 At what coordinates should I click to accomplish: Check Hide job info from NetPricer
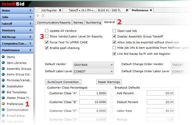pos(114,48)
